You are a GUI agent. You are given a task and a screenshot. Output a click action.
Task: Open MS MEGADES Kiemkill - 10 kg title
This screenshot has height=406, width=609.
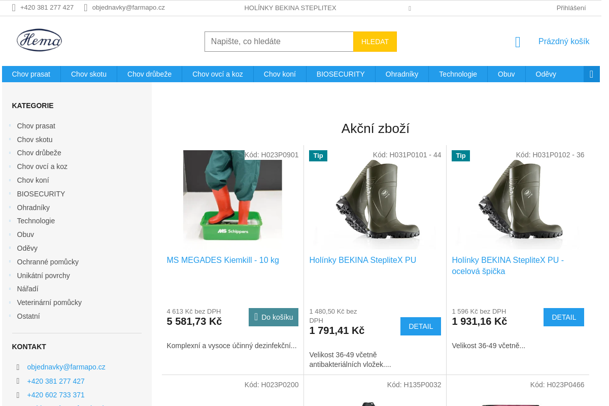223,260
